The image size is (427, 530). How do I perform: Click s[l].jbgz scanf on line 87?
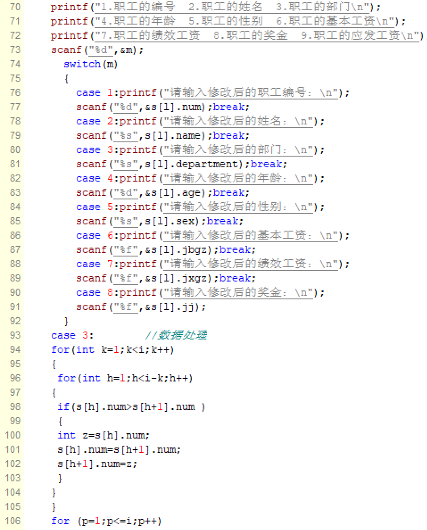pyautogui.click(x=166, y=249)
